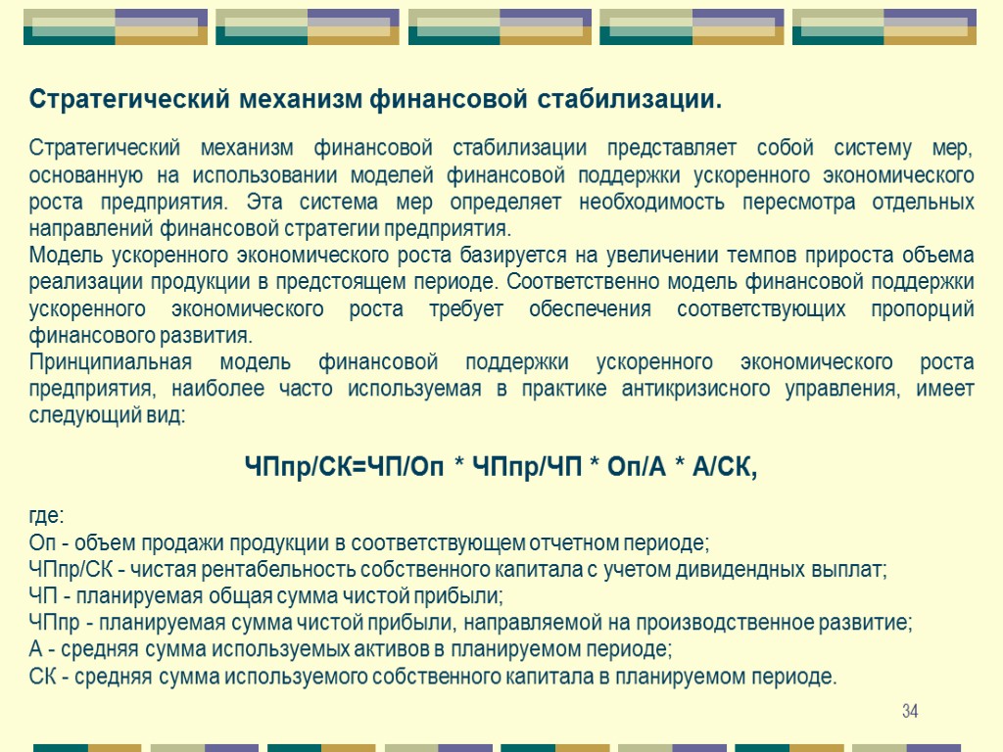Click the text 'финансового развития.'

click(x=141, y=335)
